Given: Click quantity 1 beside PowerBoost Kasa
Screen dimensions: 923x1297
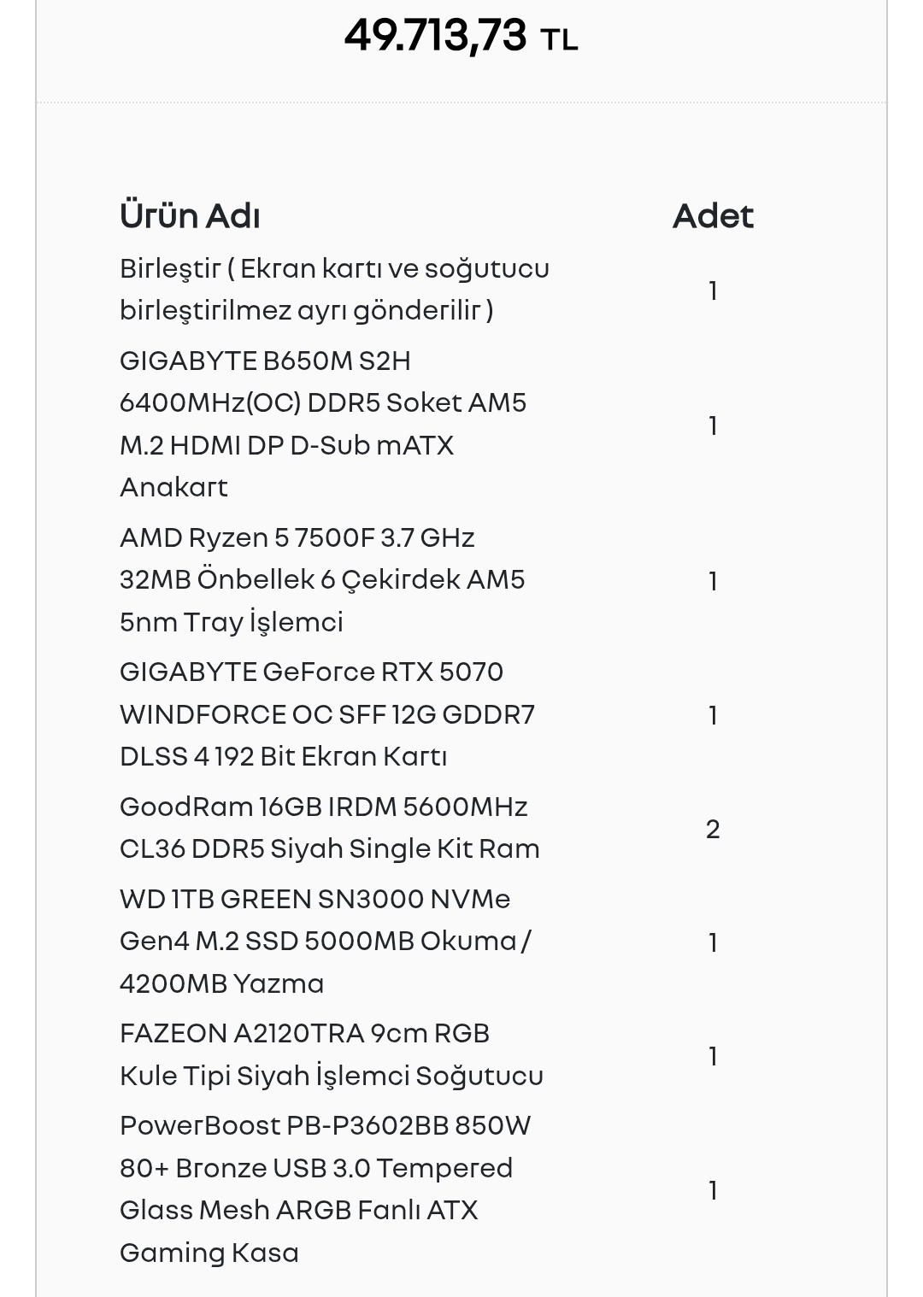Looking at the screenshot, I should pyautogui.click(x=713, y=1190).
